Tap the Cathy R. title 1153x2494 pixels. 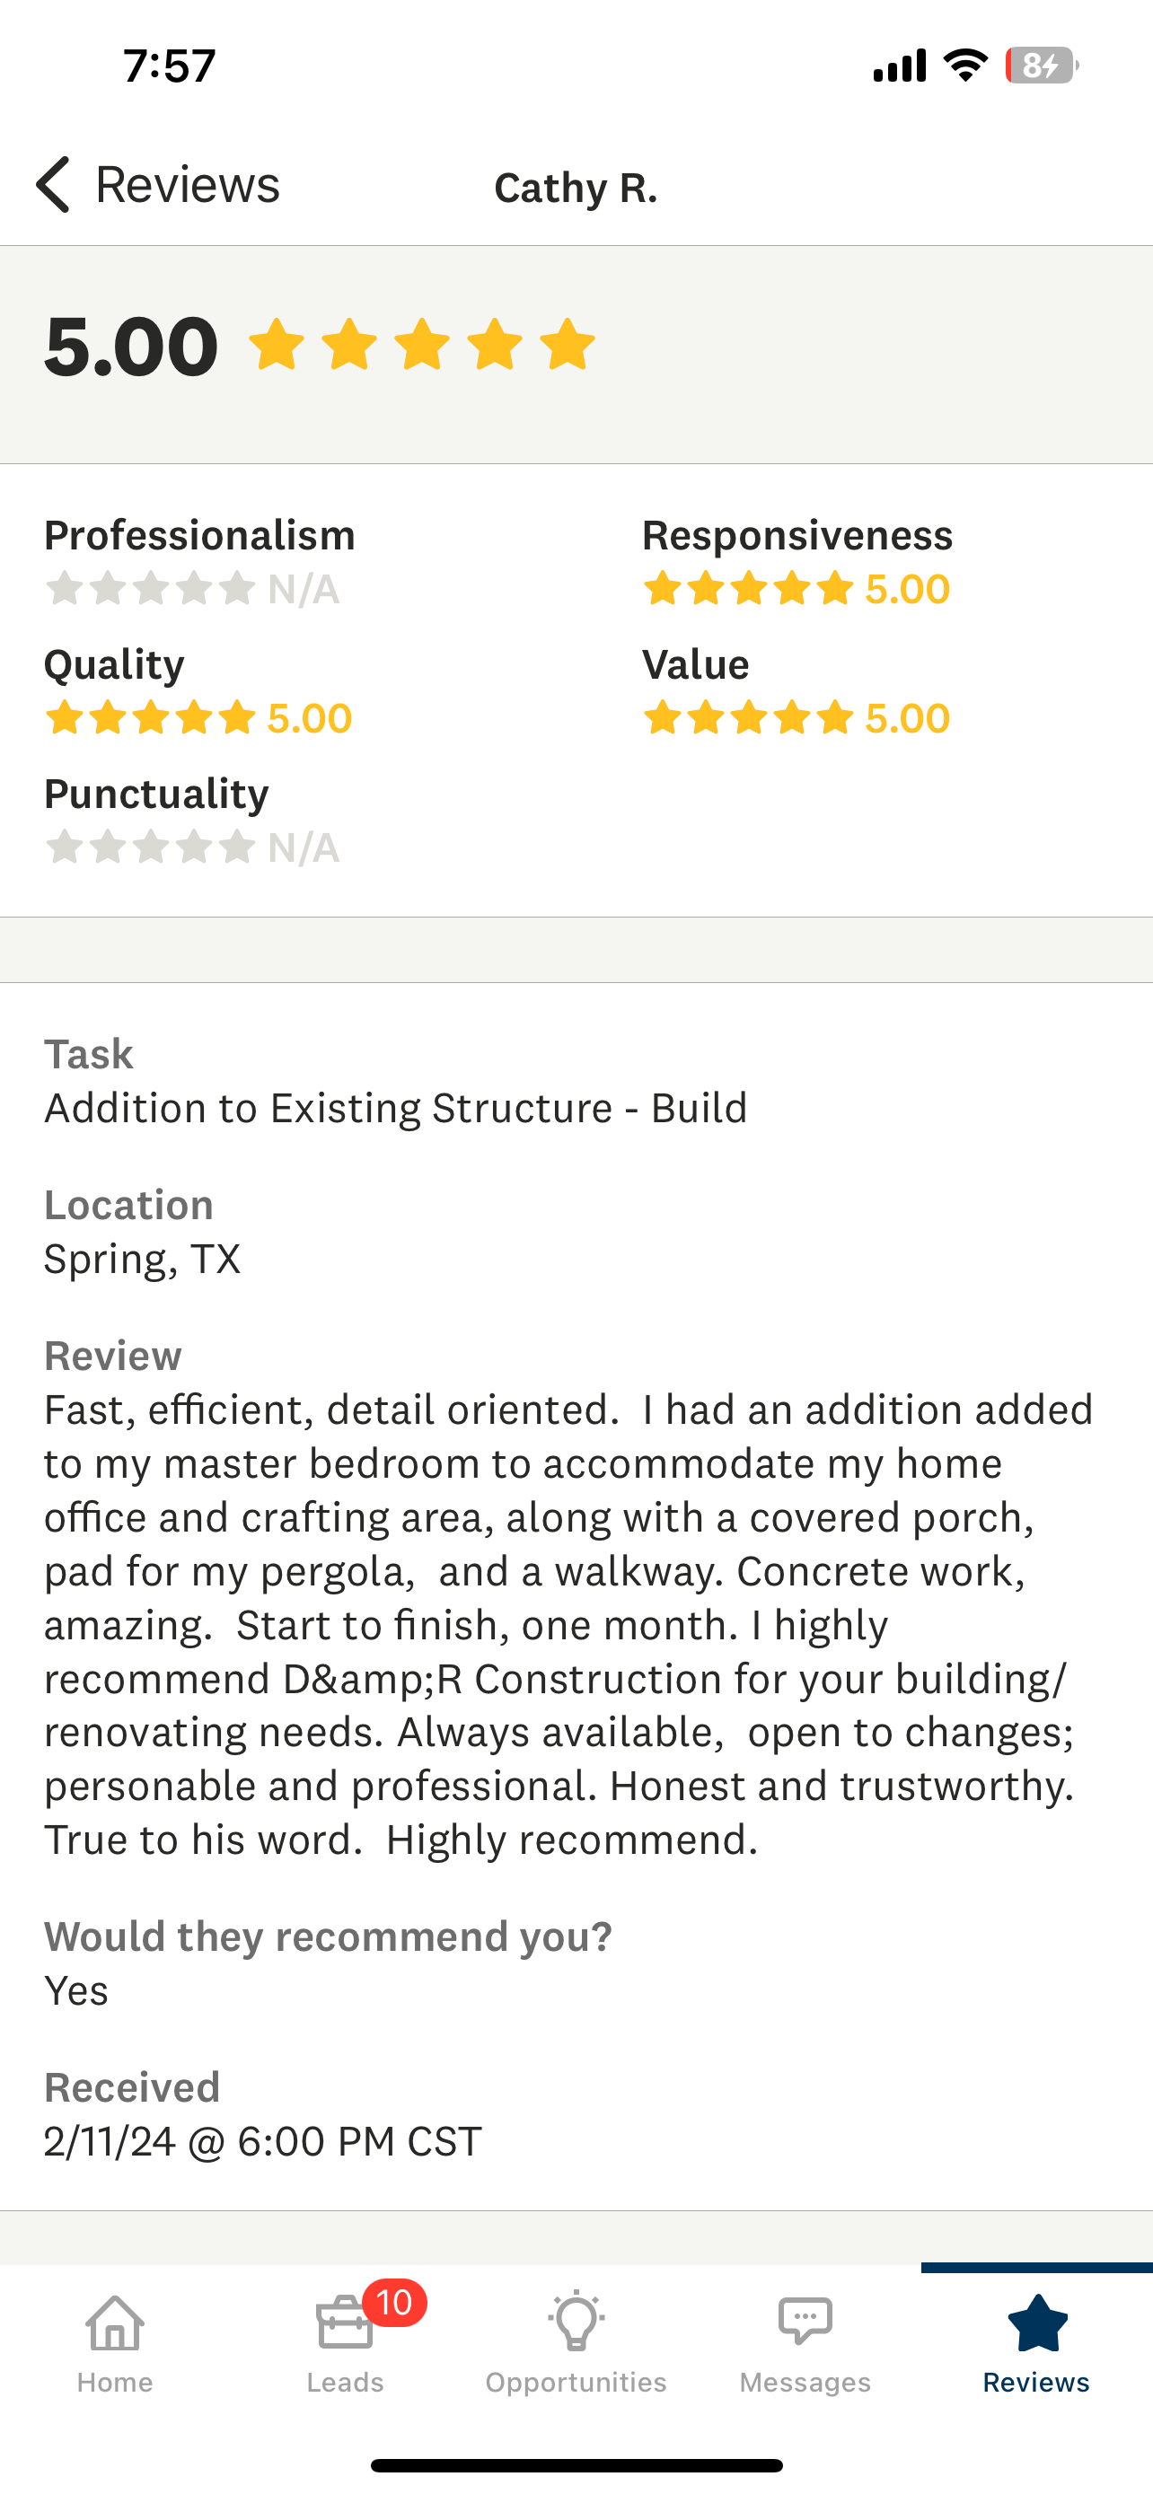click(576, 188)
